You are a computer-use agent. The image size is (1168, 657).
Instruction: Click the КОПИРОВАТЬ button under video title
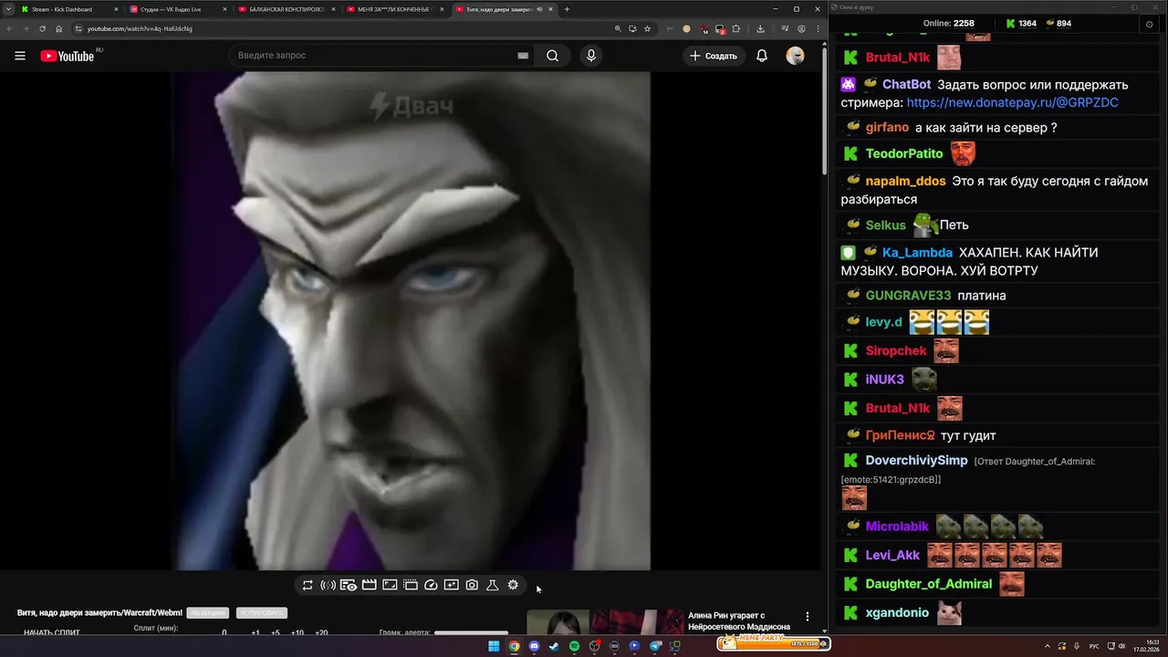click(261, 613)
